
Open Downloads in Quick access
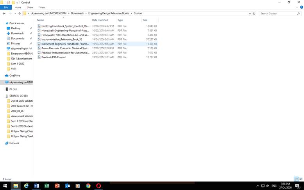click(17, 33)
